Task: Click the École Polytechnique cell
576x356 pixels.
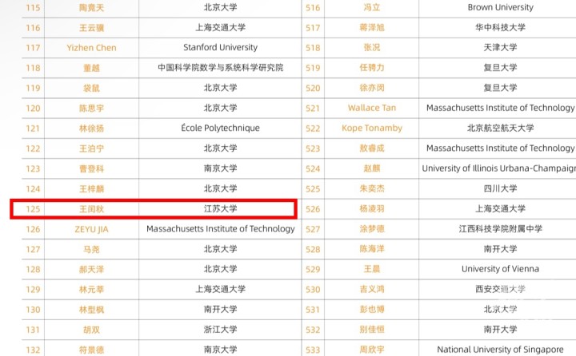Action: (220, 129)
